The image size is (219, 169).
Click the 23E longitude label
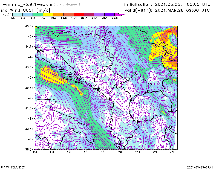pos(172,152)
